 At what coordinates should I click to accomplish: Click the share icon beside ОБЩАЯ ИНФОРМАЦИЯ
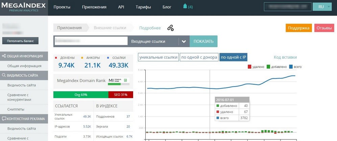click(4, 56)
